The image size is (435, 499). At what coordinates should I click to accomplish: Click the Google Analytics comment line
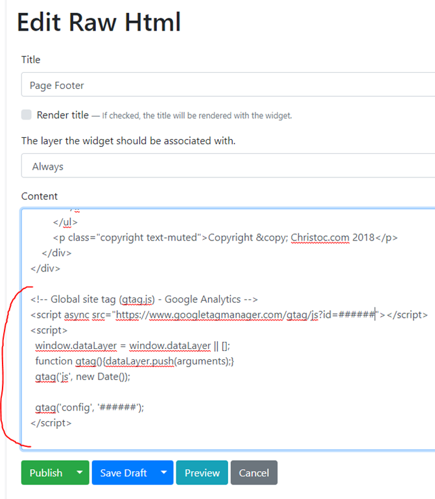click(x=144, y=300)
